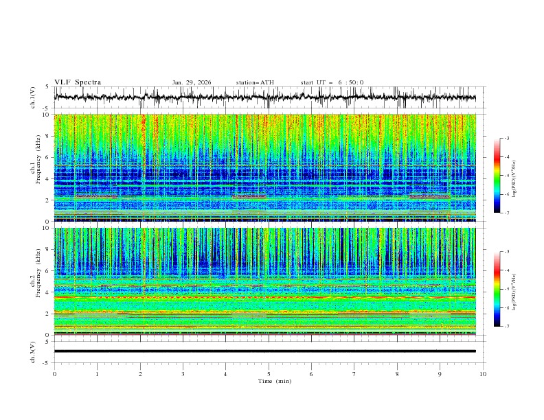Click the 'ch.3(V)' axis label
Viewport: 544px width, 420px height.
pyautogui.click(x=33, y=352)
